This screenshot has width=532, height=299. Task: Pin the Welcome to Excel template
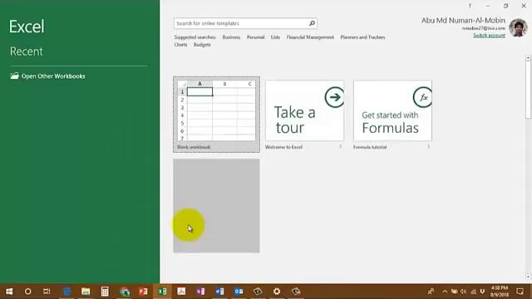pos(340,147)
